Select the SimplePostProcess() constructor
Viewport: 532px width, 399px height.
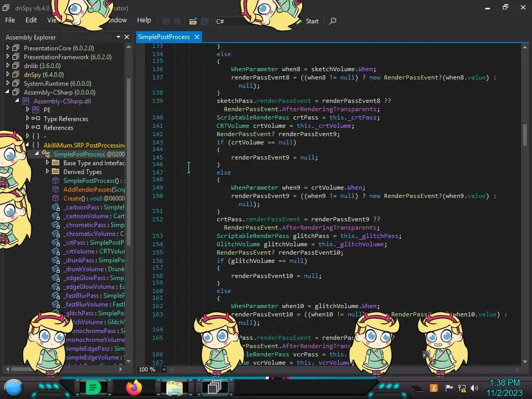tap(94, 180)
